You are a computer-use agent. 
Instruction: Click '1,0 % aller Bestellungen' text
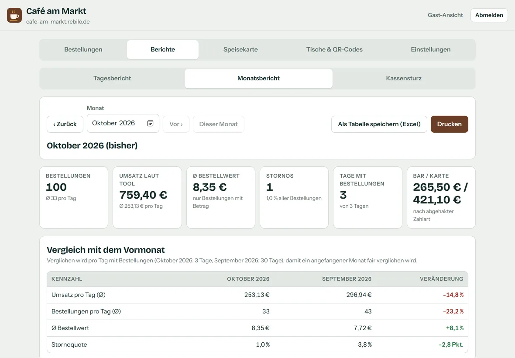294,198
